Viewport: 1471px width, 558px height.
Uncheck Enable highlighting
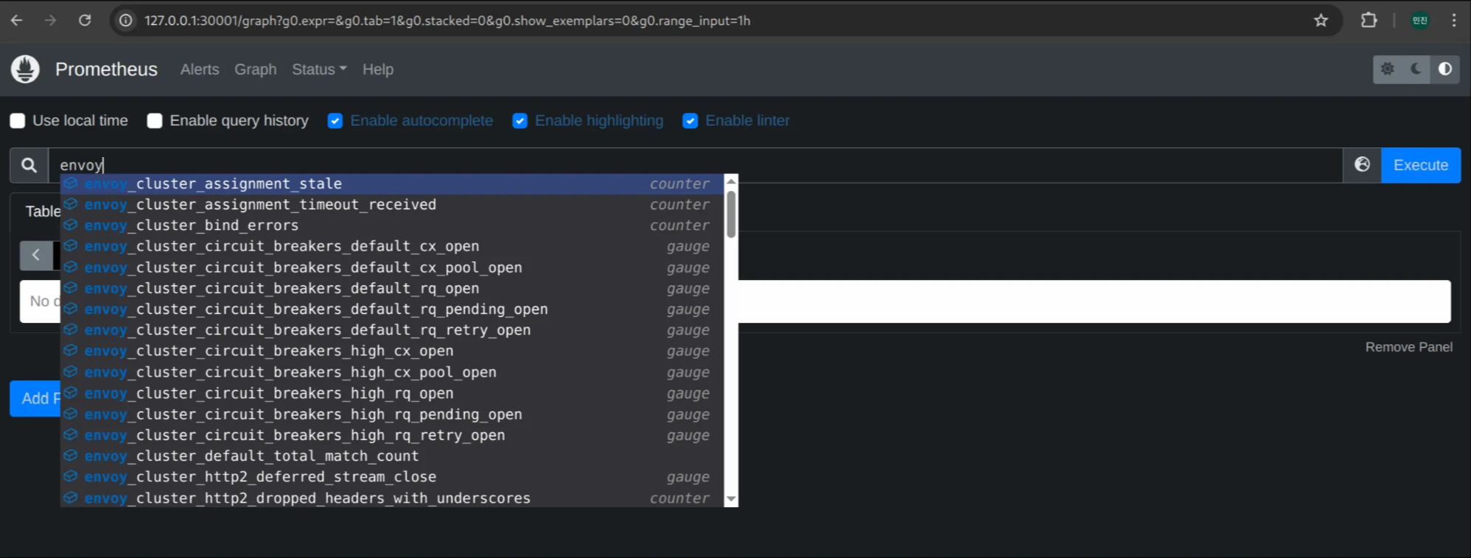click(520, 121)
